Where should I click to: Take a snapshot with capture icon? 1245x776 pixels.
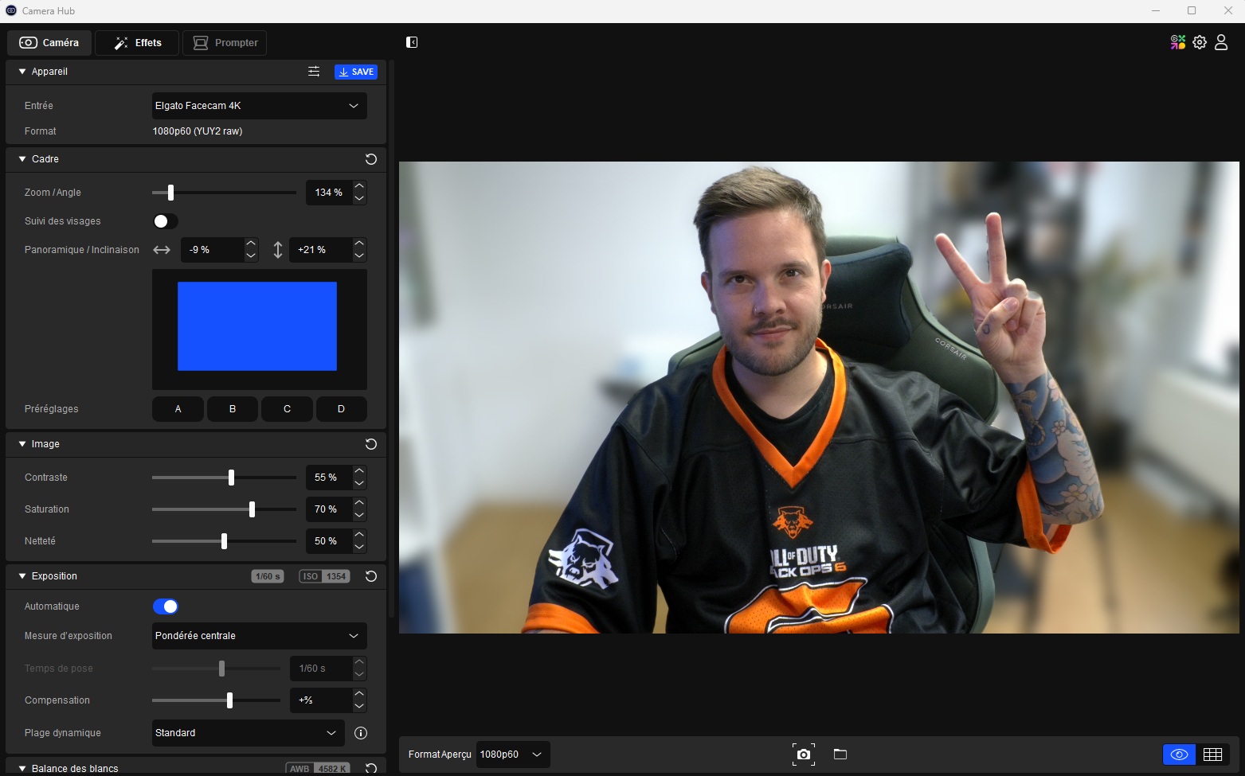click(803, 755)
